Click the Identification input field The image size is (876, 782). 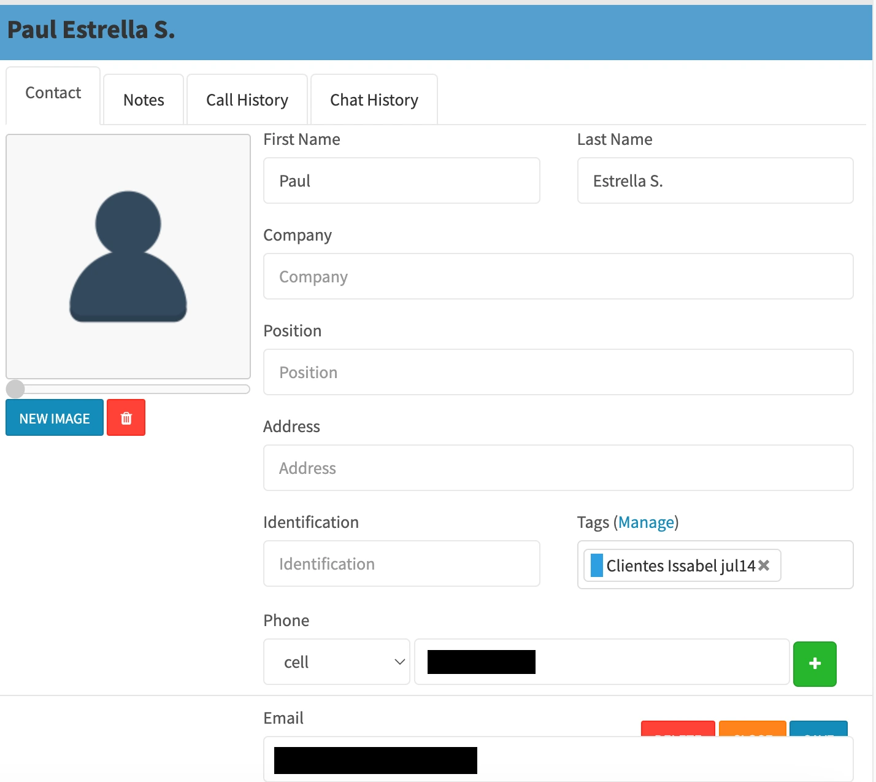(401, 564)
